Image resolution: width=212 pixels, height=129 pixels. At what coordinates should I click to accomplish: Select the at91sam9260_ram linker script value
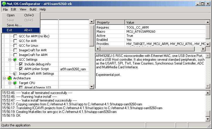click(x=73, y=69)
